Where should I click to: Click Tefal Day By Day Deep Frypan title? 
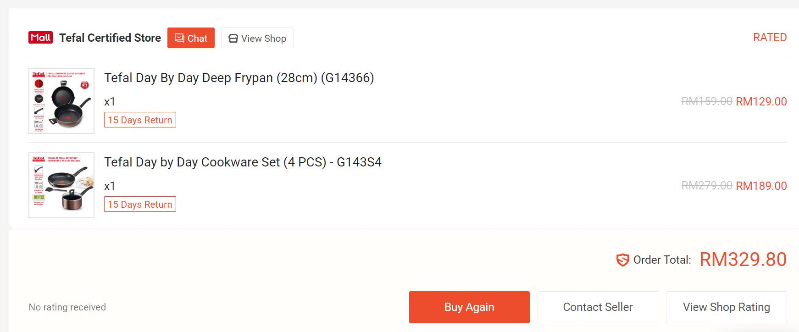[x=239, y=78]
